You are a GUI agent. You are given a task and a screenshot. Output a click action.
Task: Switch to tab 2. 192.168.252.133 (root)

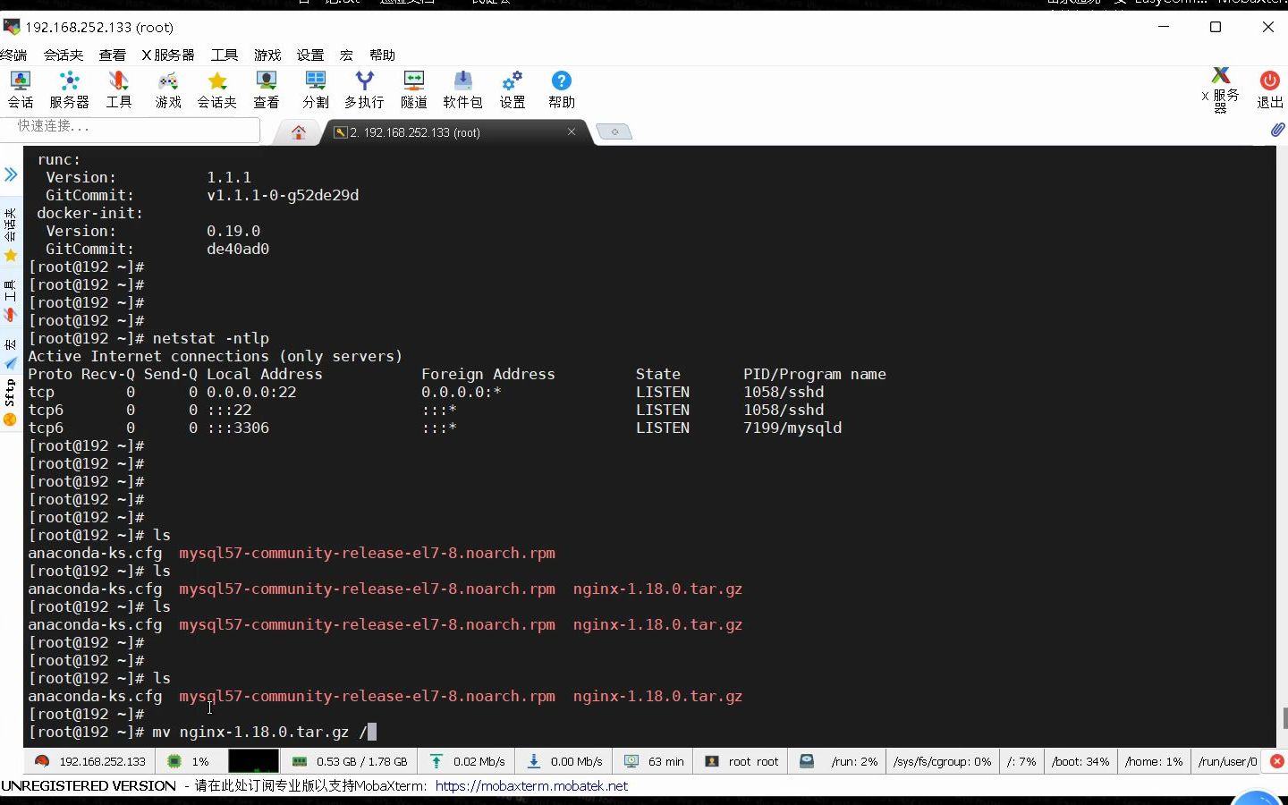413,132
